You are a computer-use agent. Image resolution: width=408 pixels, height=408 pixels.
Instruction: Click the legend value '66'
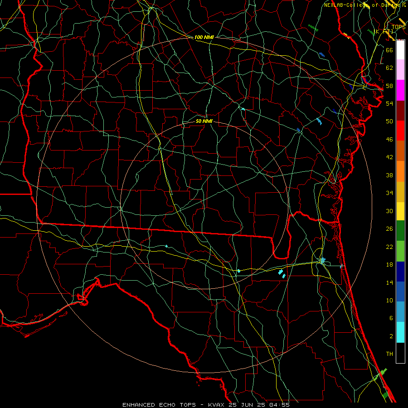(389, 50)
